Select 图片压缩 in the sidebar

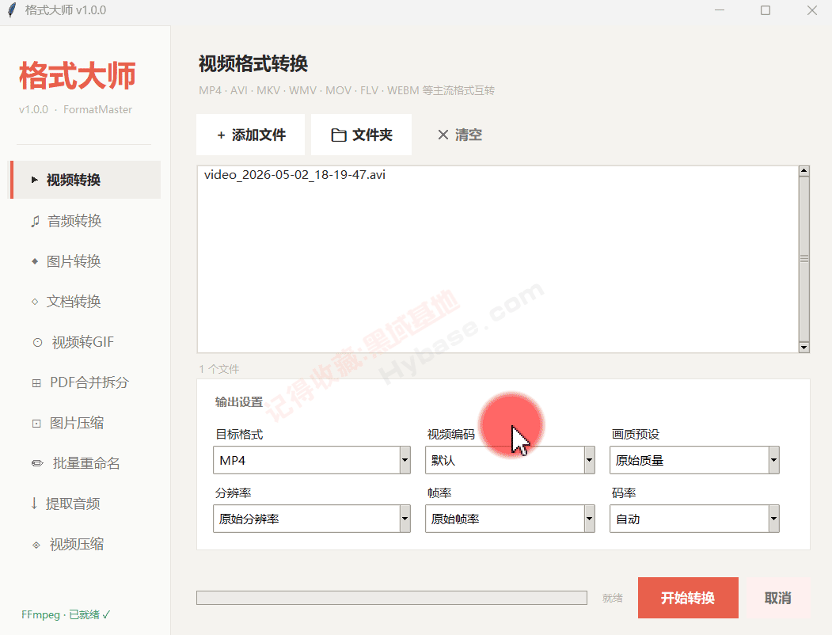click(85, 423)
